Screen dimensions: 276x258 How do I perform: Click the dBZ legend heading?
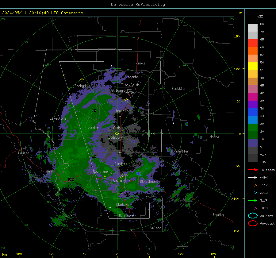[x=260, y=16]
